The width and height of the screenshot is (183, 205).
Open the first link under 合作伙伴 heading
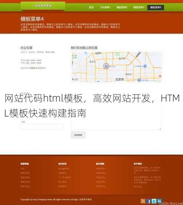pyautogui.click(x=64, y=169)
